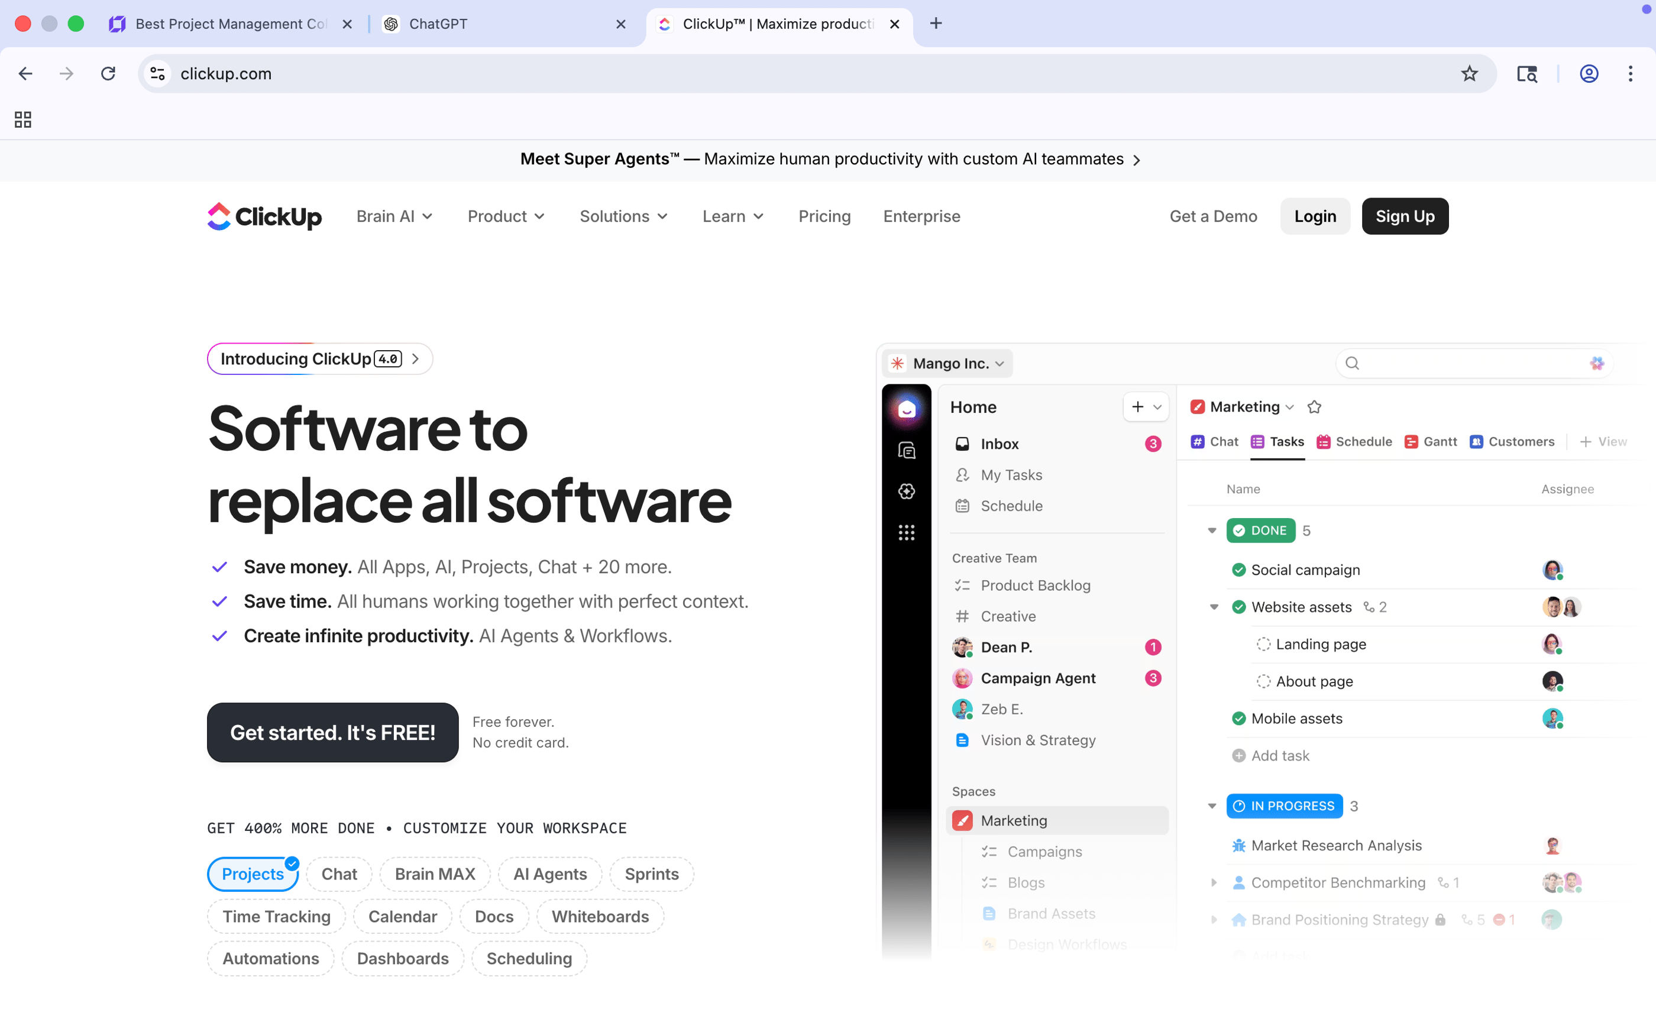
Task: Click the home icon in black sidebar
Action: coord(906,409)
